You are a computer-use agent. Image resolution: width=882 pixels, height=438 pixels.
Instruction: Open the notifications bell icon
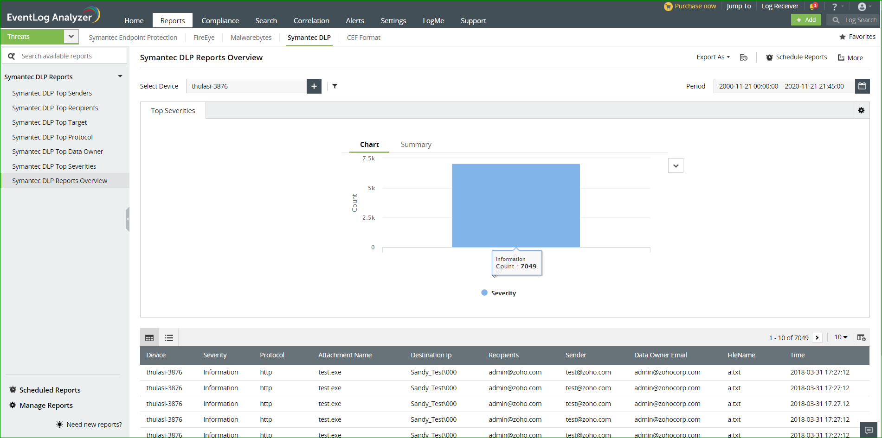(812, 6)
